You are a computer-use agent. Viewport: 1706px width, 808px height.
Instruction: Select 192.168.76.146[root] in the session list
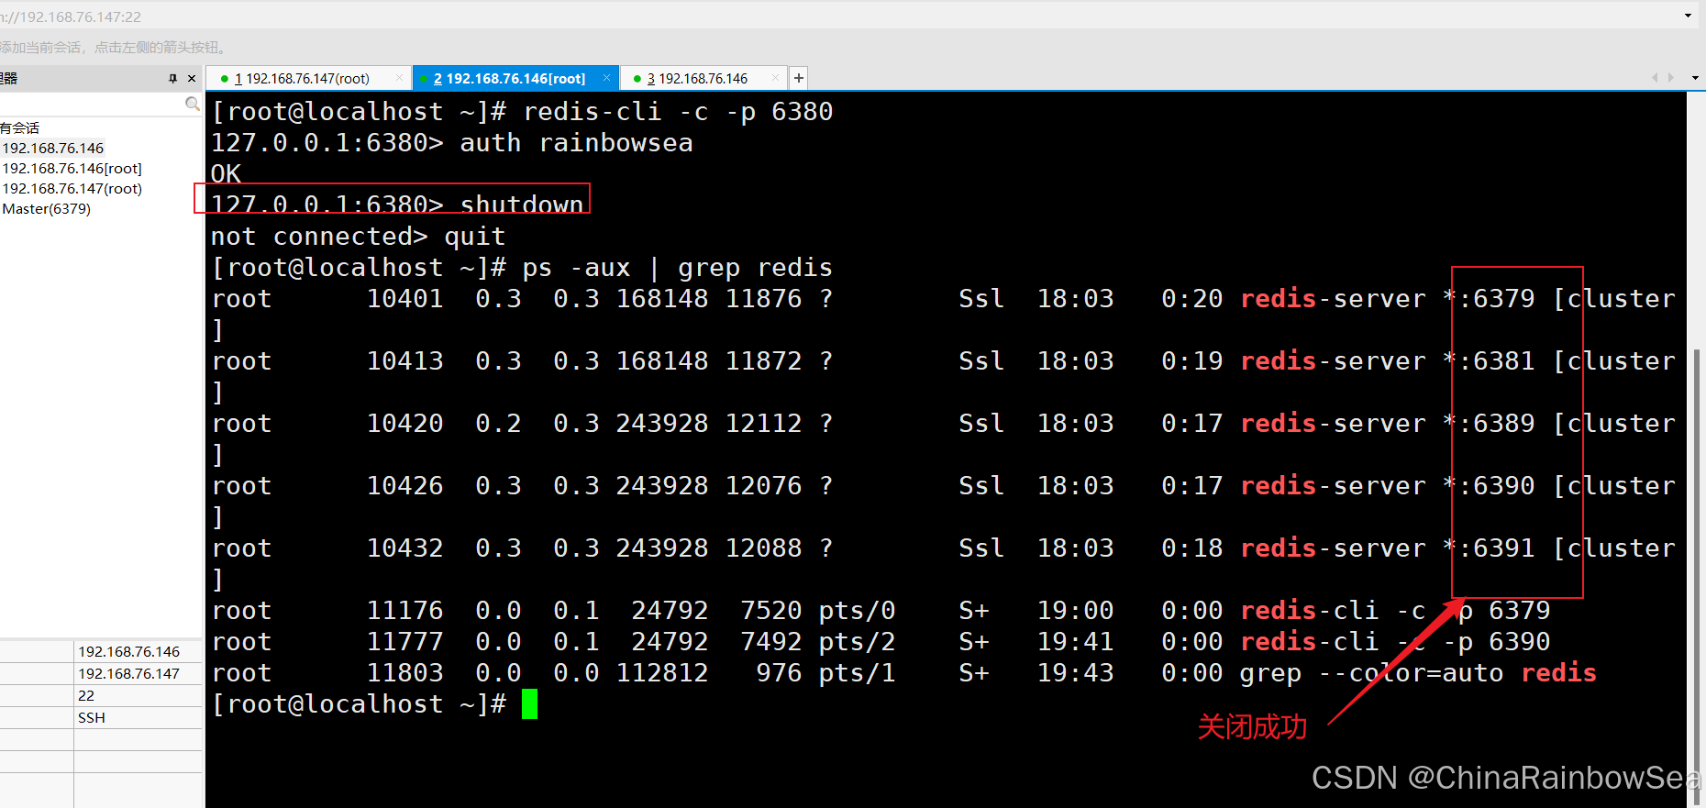tap(72, 168)
